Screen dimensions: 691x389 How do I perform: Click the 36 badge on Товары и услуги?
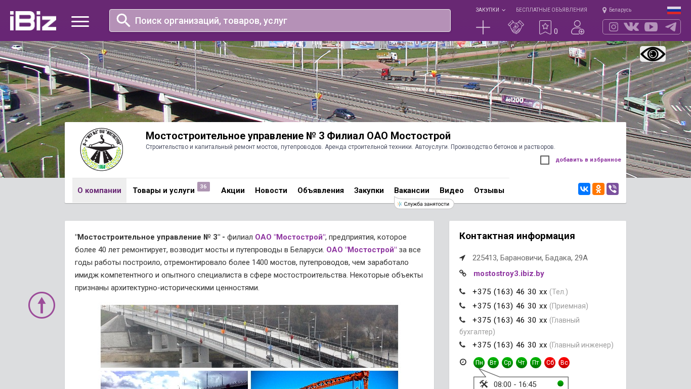pos(203,187)
